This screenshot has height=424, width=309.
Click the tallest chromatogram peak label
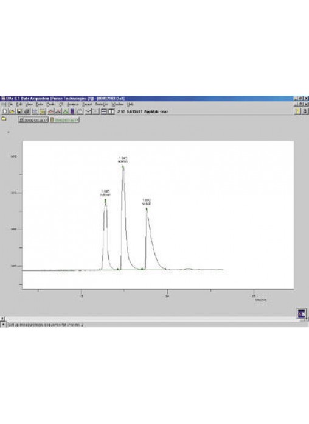123,160
